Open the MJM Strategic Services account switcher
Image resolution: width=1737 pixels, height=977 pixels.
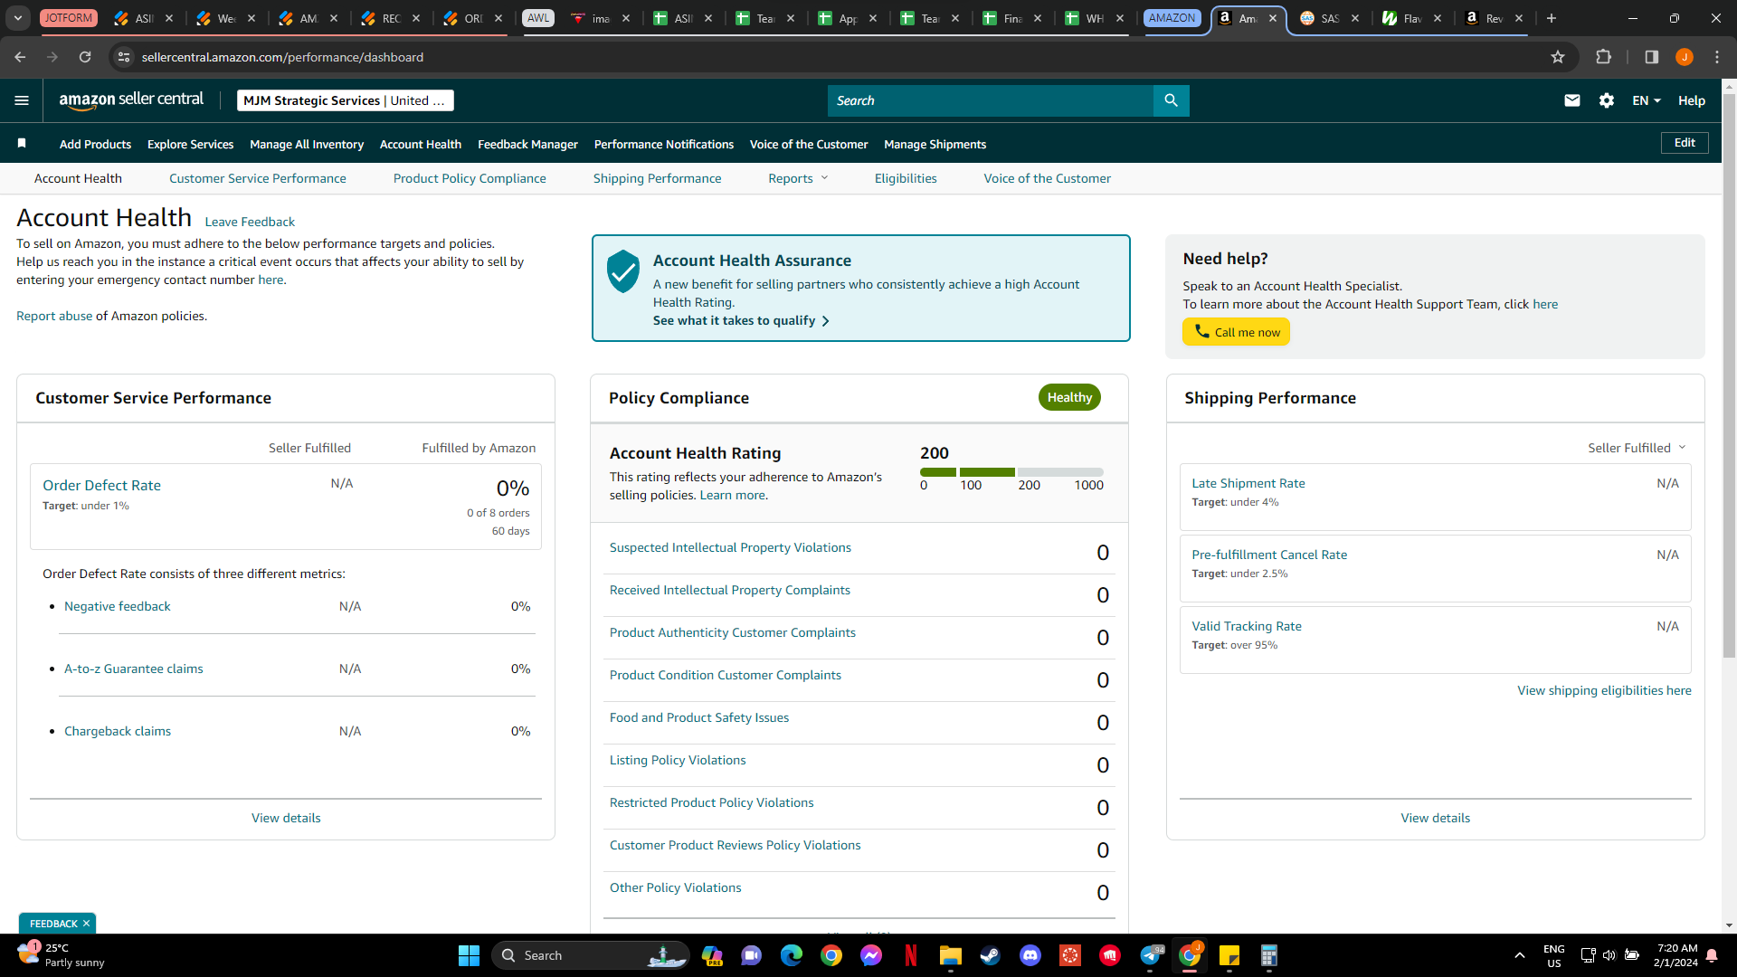(x=346, y=100)
